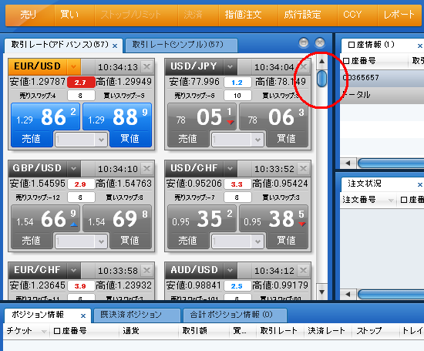Image resolution: width=424 pixels, height=351 pixels.
Task: Open EUR/USD lot quantity combo box
Action: [81, 140]
